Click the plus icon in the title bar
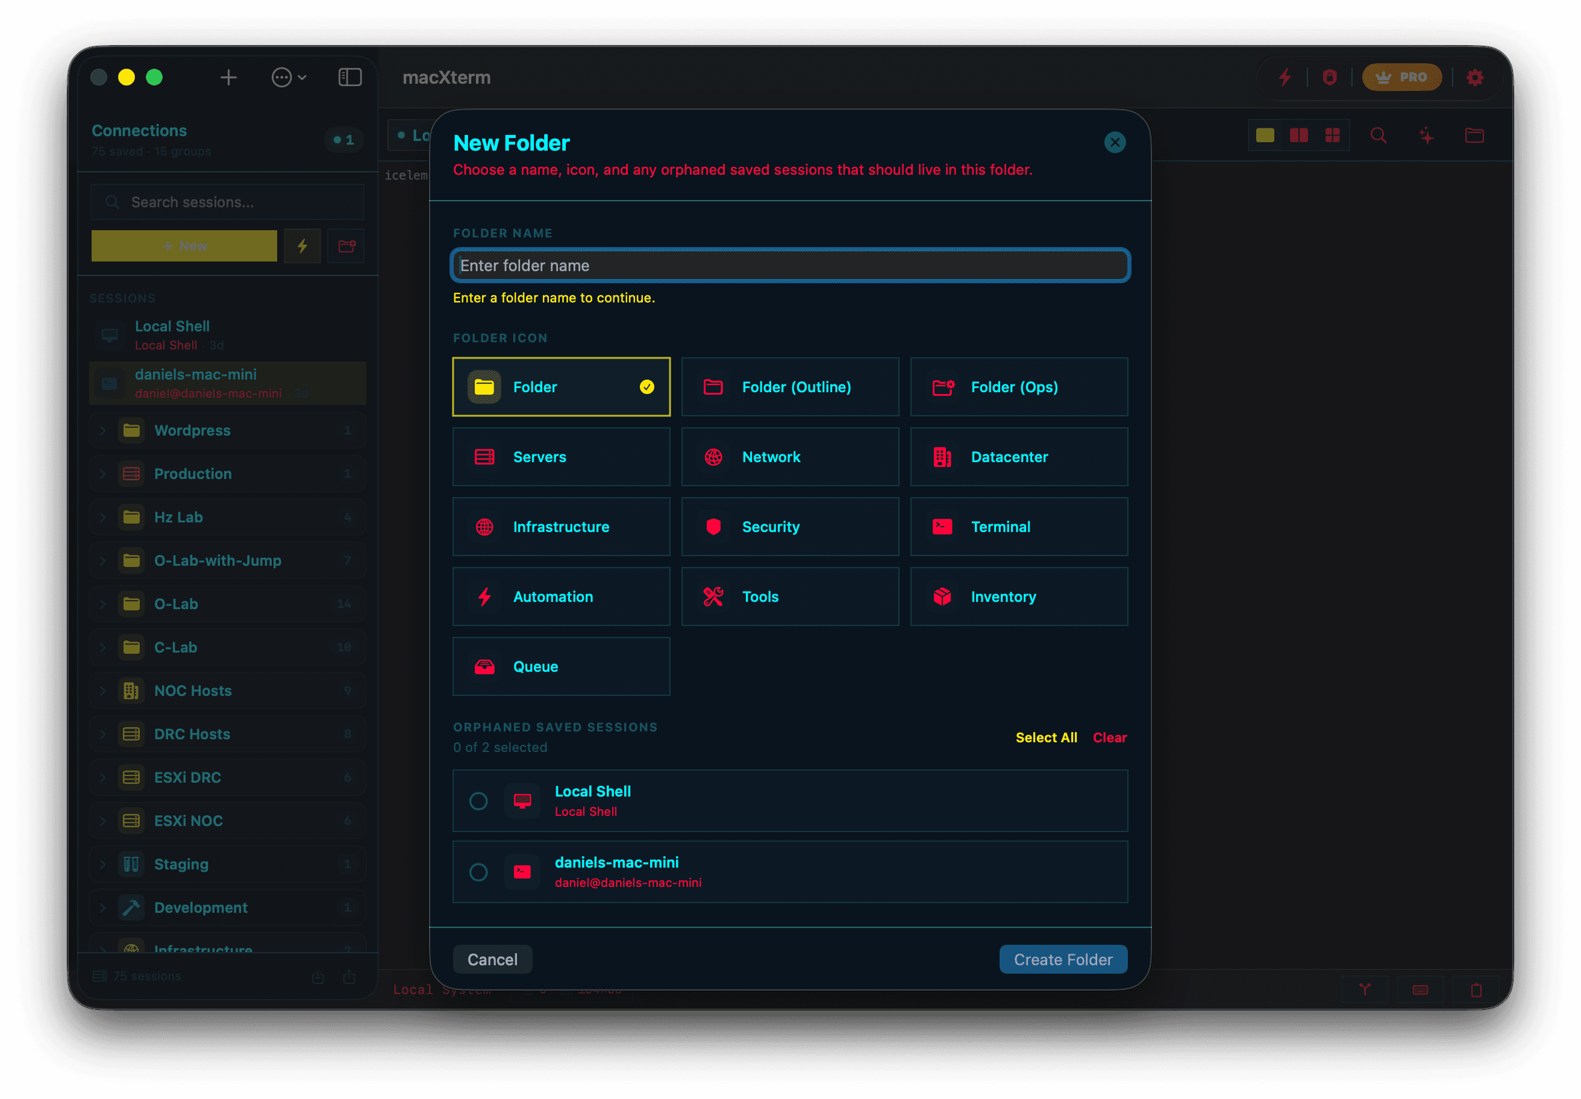1581x1099 pixels. [228, 77]
